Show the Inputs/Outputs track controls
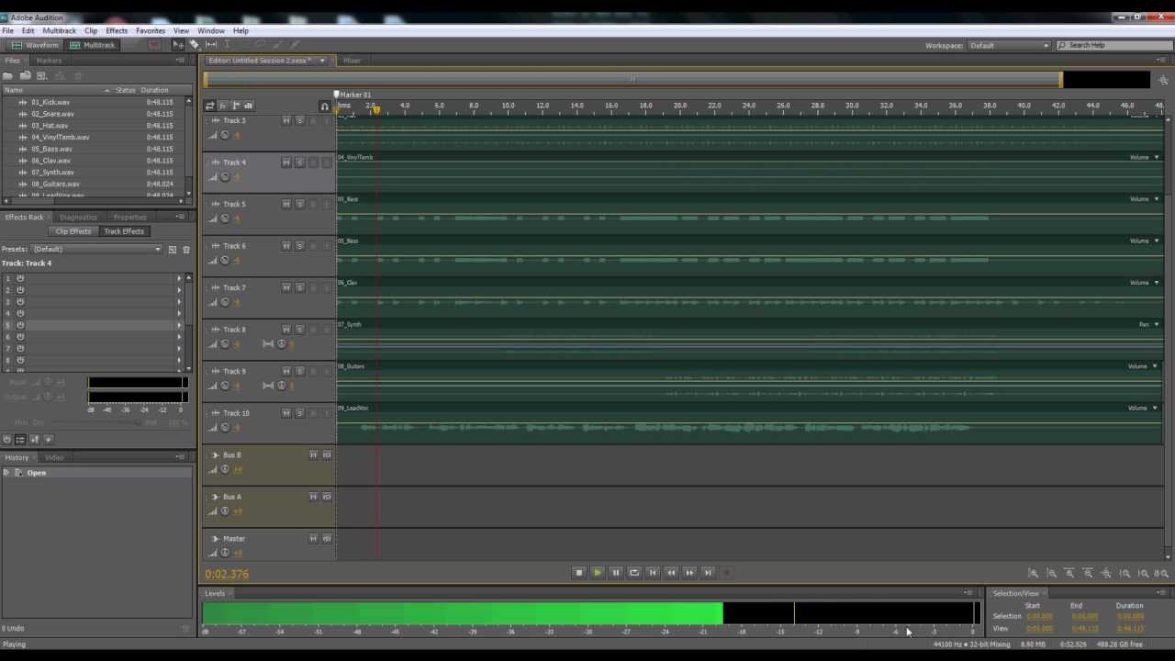Screen dimensions: 1175x661 [x=209, y=106]
